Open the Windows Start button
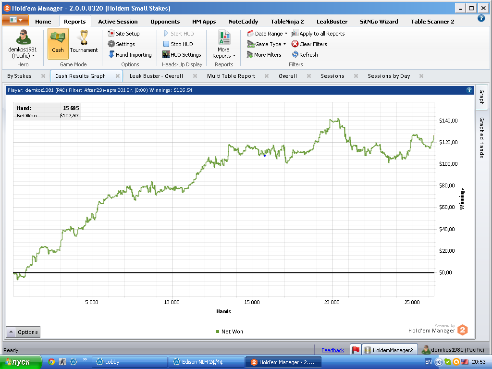Screen dimensions: 492x369 tap(20, 362)
